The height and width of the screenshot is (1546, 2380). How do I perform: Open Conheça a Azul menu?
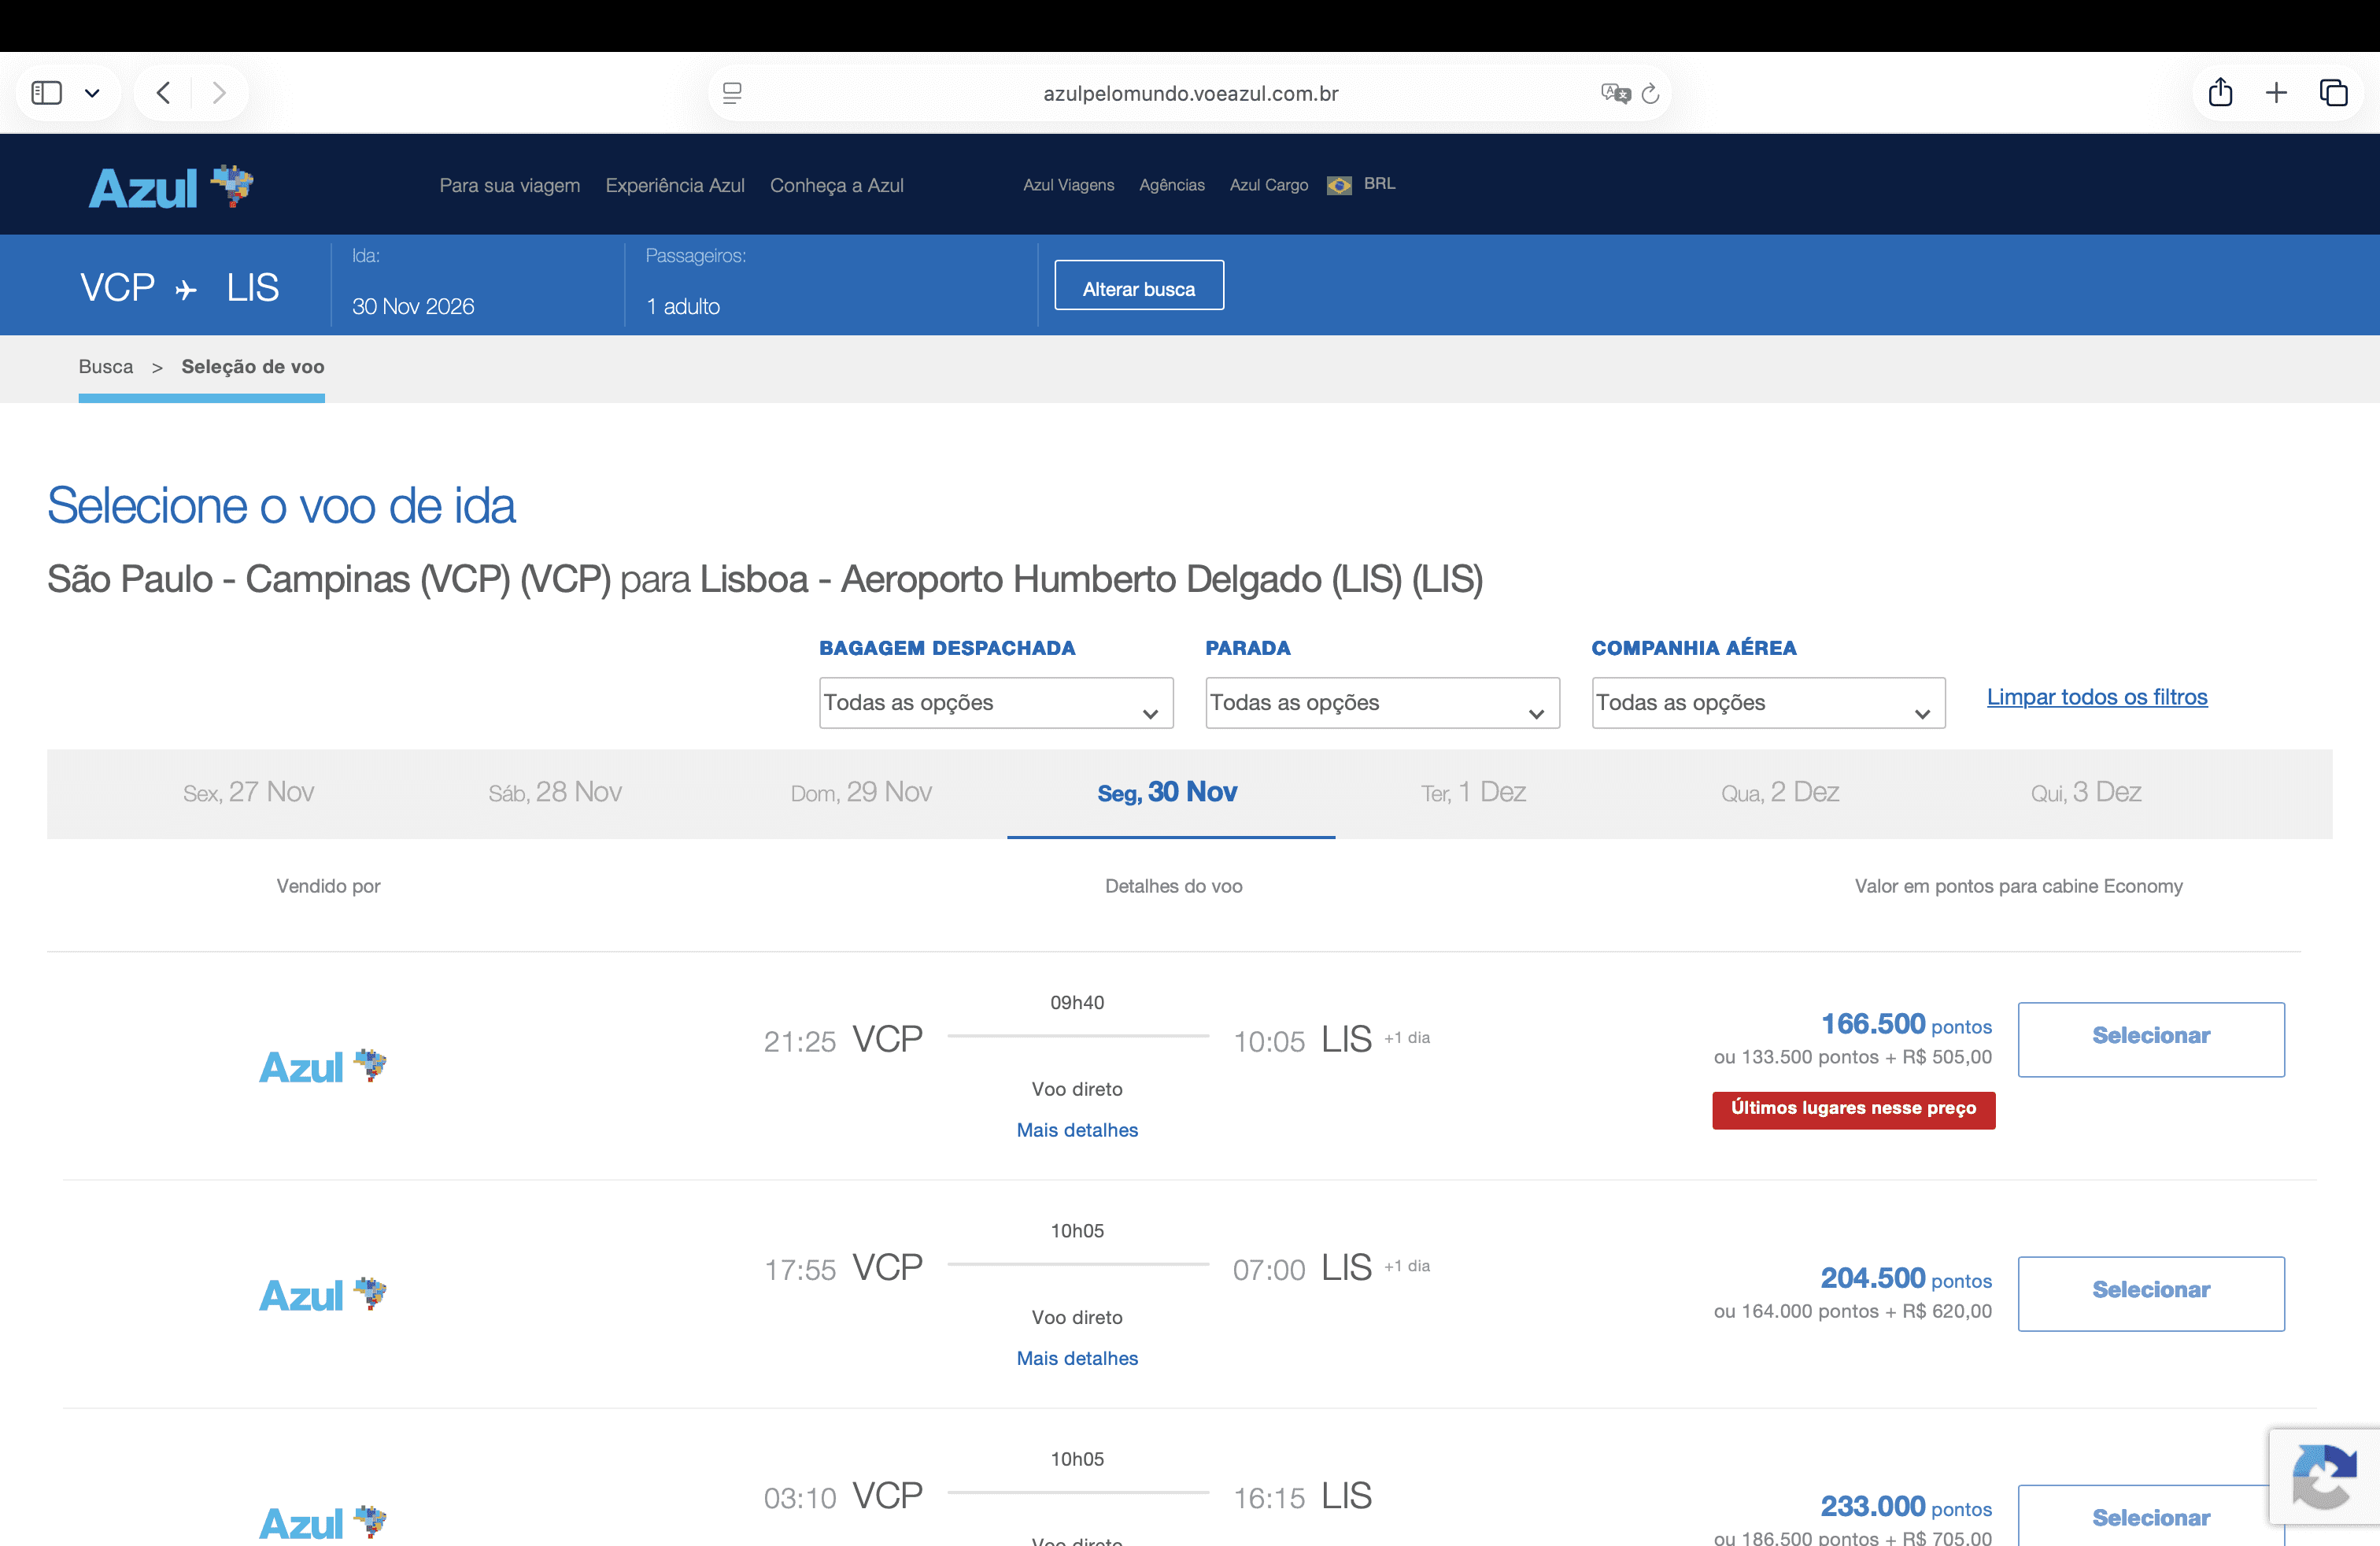click(x=837, y=185)
